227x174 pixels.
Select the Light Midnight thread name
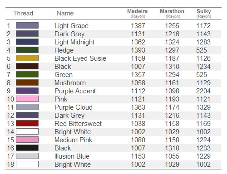coord(74,42)
